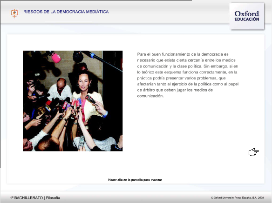Click the title 'RIESGOS DE LA DEMOCRACIA MEDIÁTICA'

(x=66, y=12)
